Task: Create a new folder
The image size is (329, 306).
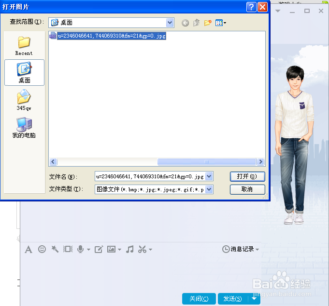Action: coord(208,23)
